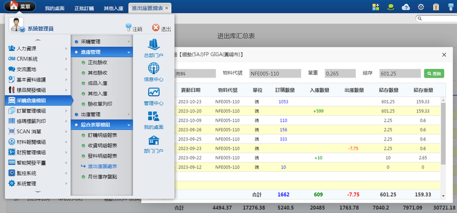Open the 菜單 home menu button
The height and width of the screenshot is (213, 457).
[20, 6]
